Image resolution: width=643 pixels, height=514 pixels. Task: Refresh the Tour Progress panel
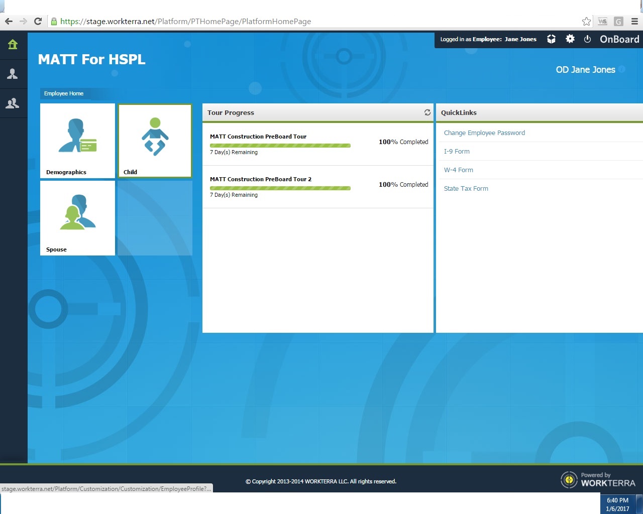tap(427, 112)
